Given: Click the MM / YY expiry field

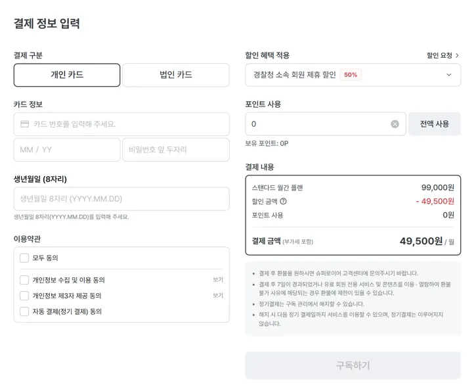Looking at the screenshot, I should (x=66, y=150).
